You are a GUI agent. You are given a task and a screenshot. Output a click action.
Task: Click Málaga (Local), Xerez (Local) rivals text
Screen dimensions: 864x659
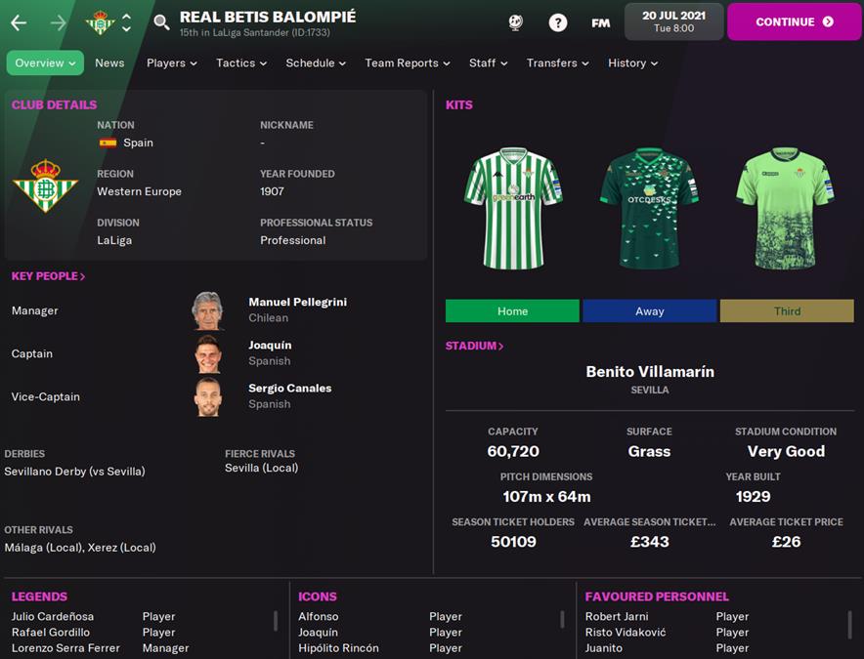point(80,548)
